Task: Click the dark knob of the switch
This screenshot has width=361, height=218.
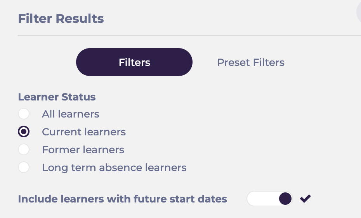Action: (x=285, y=199)
